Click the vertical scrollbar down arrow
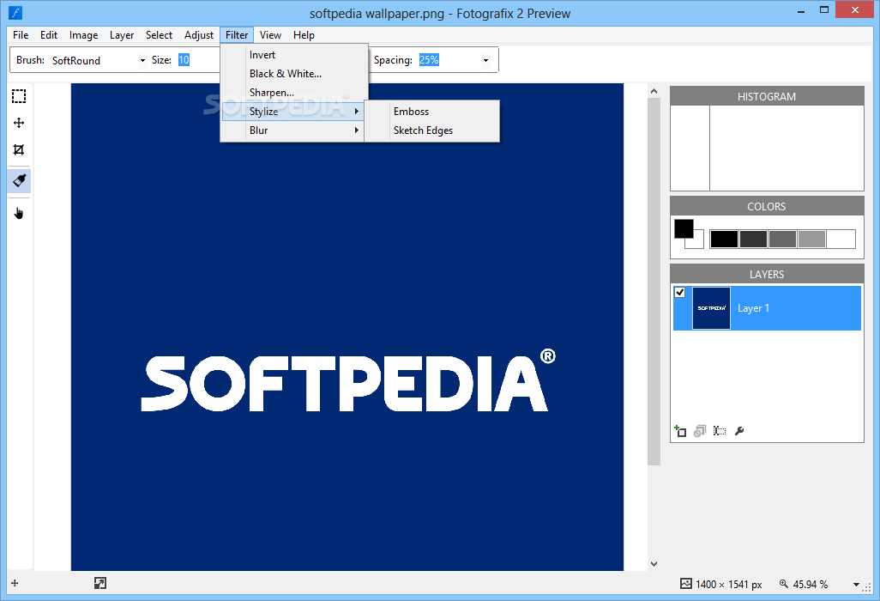880x601 pixels. click(654, 564)
